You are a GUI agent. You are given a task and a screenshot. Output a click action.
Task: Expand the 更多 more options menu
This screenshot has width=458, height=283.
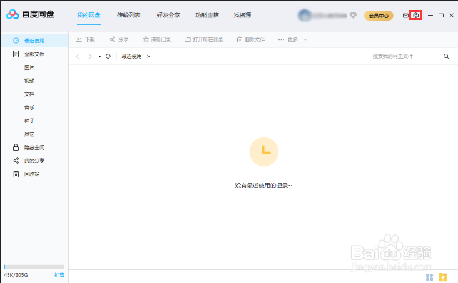tap(292, 39)
